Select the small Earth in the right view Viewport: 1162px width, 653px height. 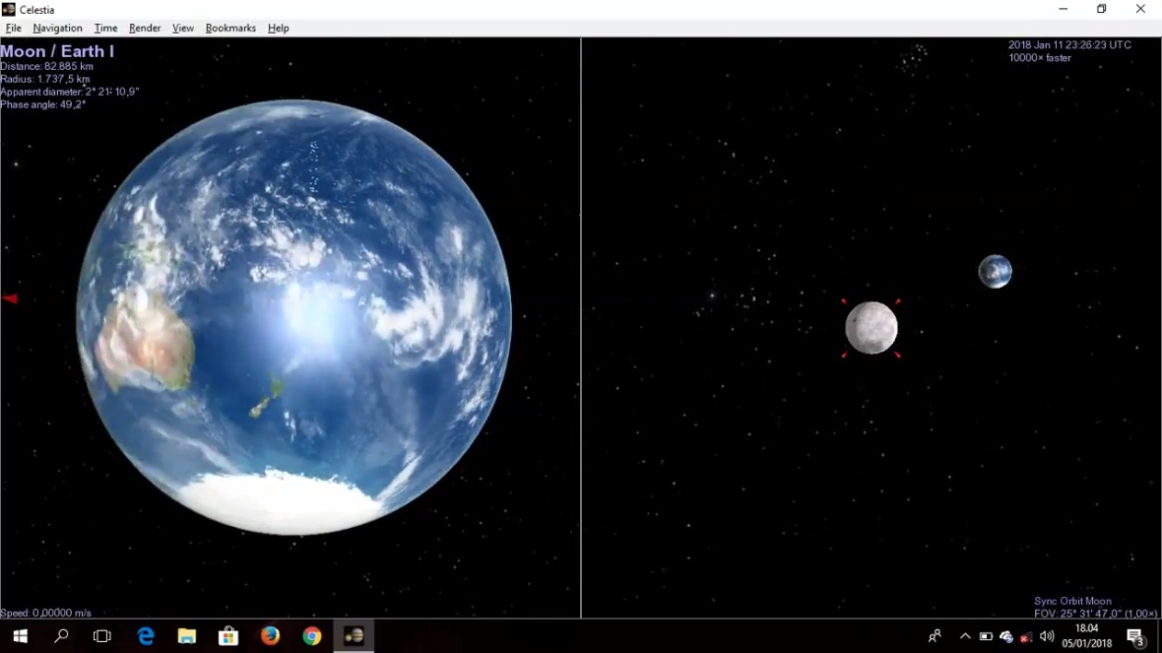pyautogui.click(x=996, y=271)
